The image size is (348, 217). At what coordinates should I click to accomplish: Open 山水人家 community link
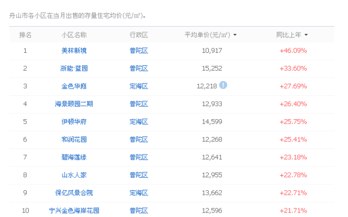(74, 175)
